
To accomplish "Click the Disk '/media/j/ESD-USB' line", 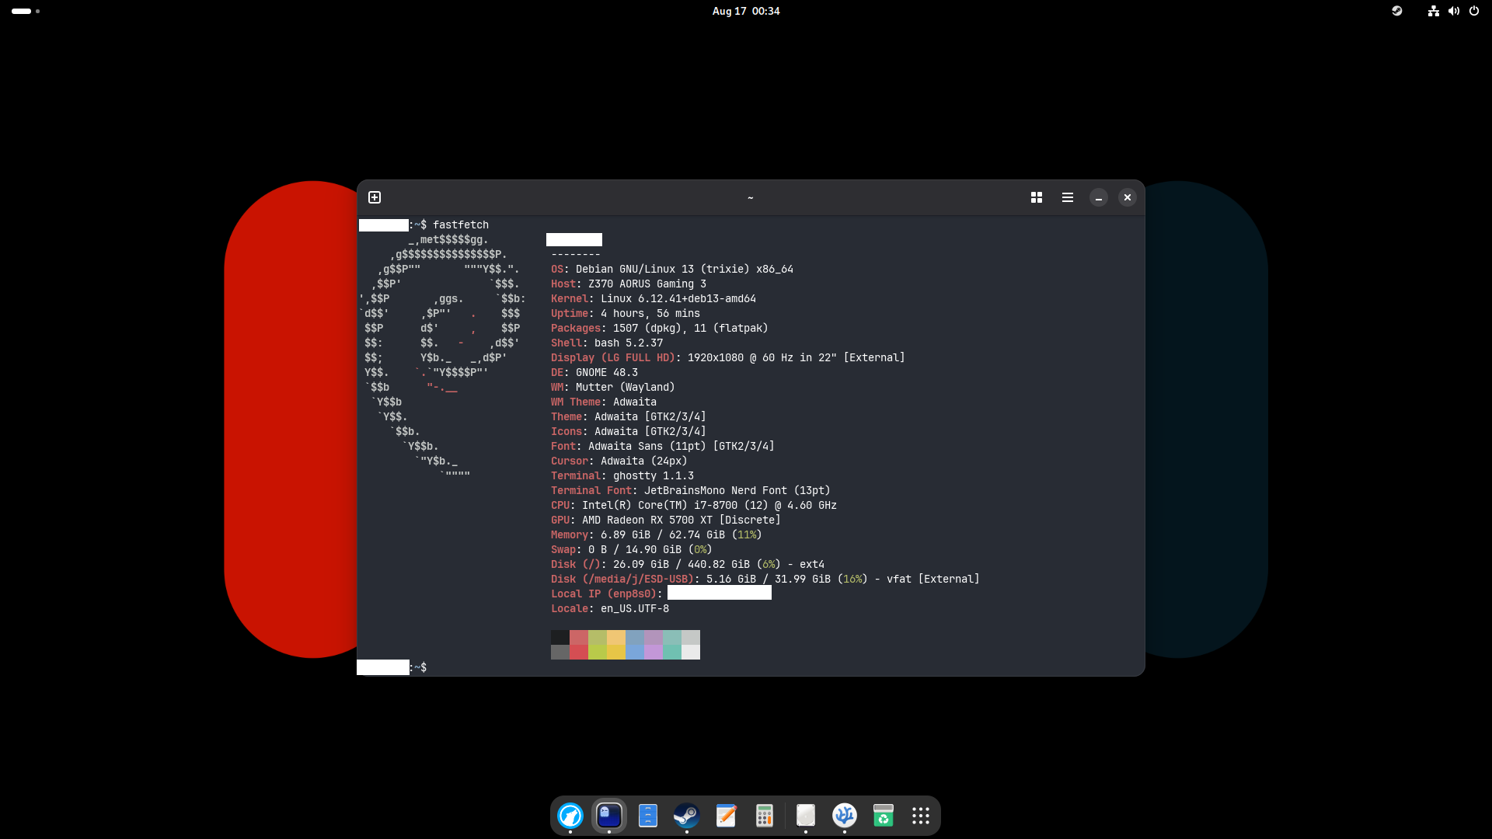I will point(765,579).
